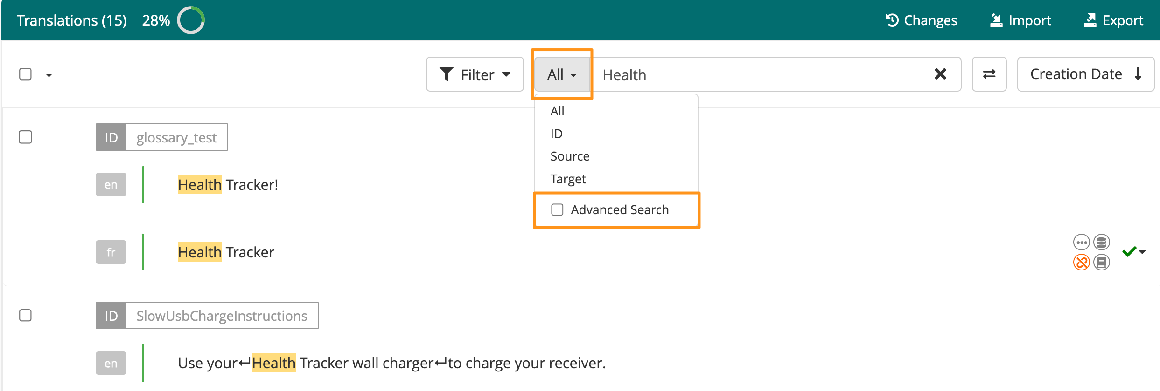Screen dimensions: 1160x391
Task: Click the orange broken-link icon
Action: (1081, 263)
